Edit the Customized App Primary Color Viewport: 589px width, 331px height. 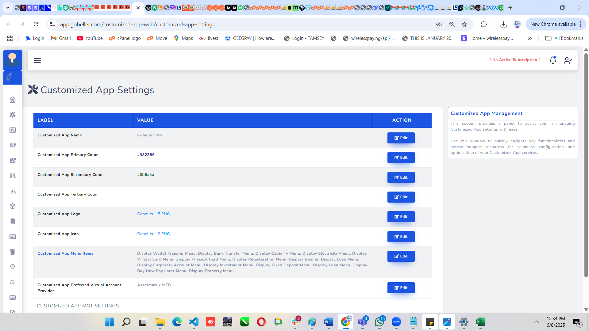coord(401,158)
